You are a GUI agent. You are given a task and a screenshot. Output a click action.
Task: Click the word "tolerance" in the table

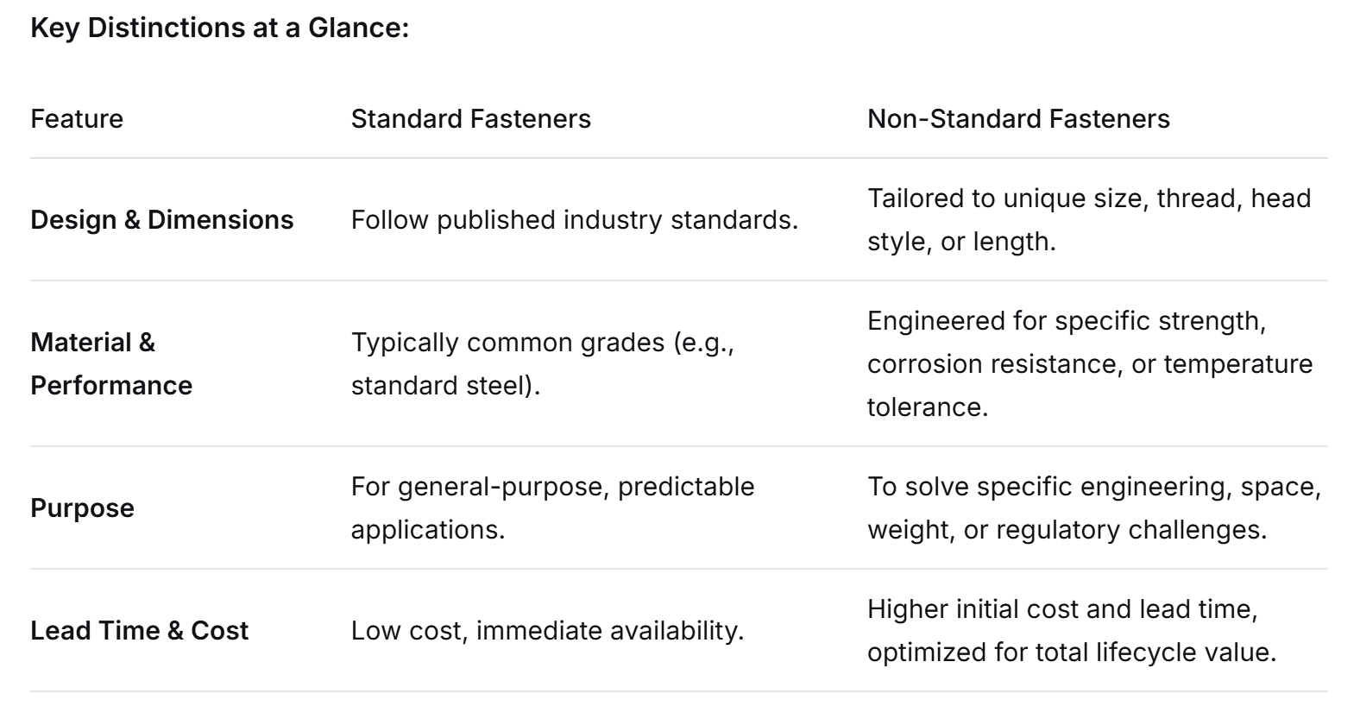926,407
